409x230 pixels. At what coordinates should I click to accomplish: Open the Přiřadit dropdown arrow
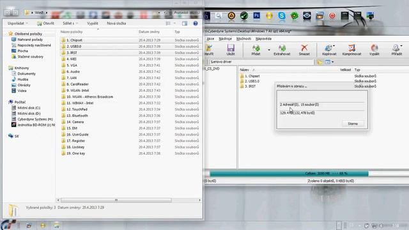(x=401, y=46)
